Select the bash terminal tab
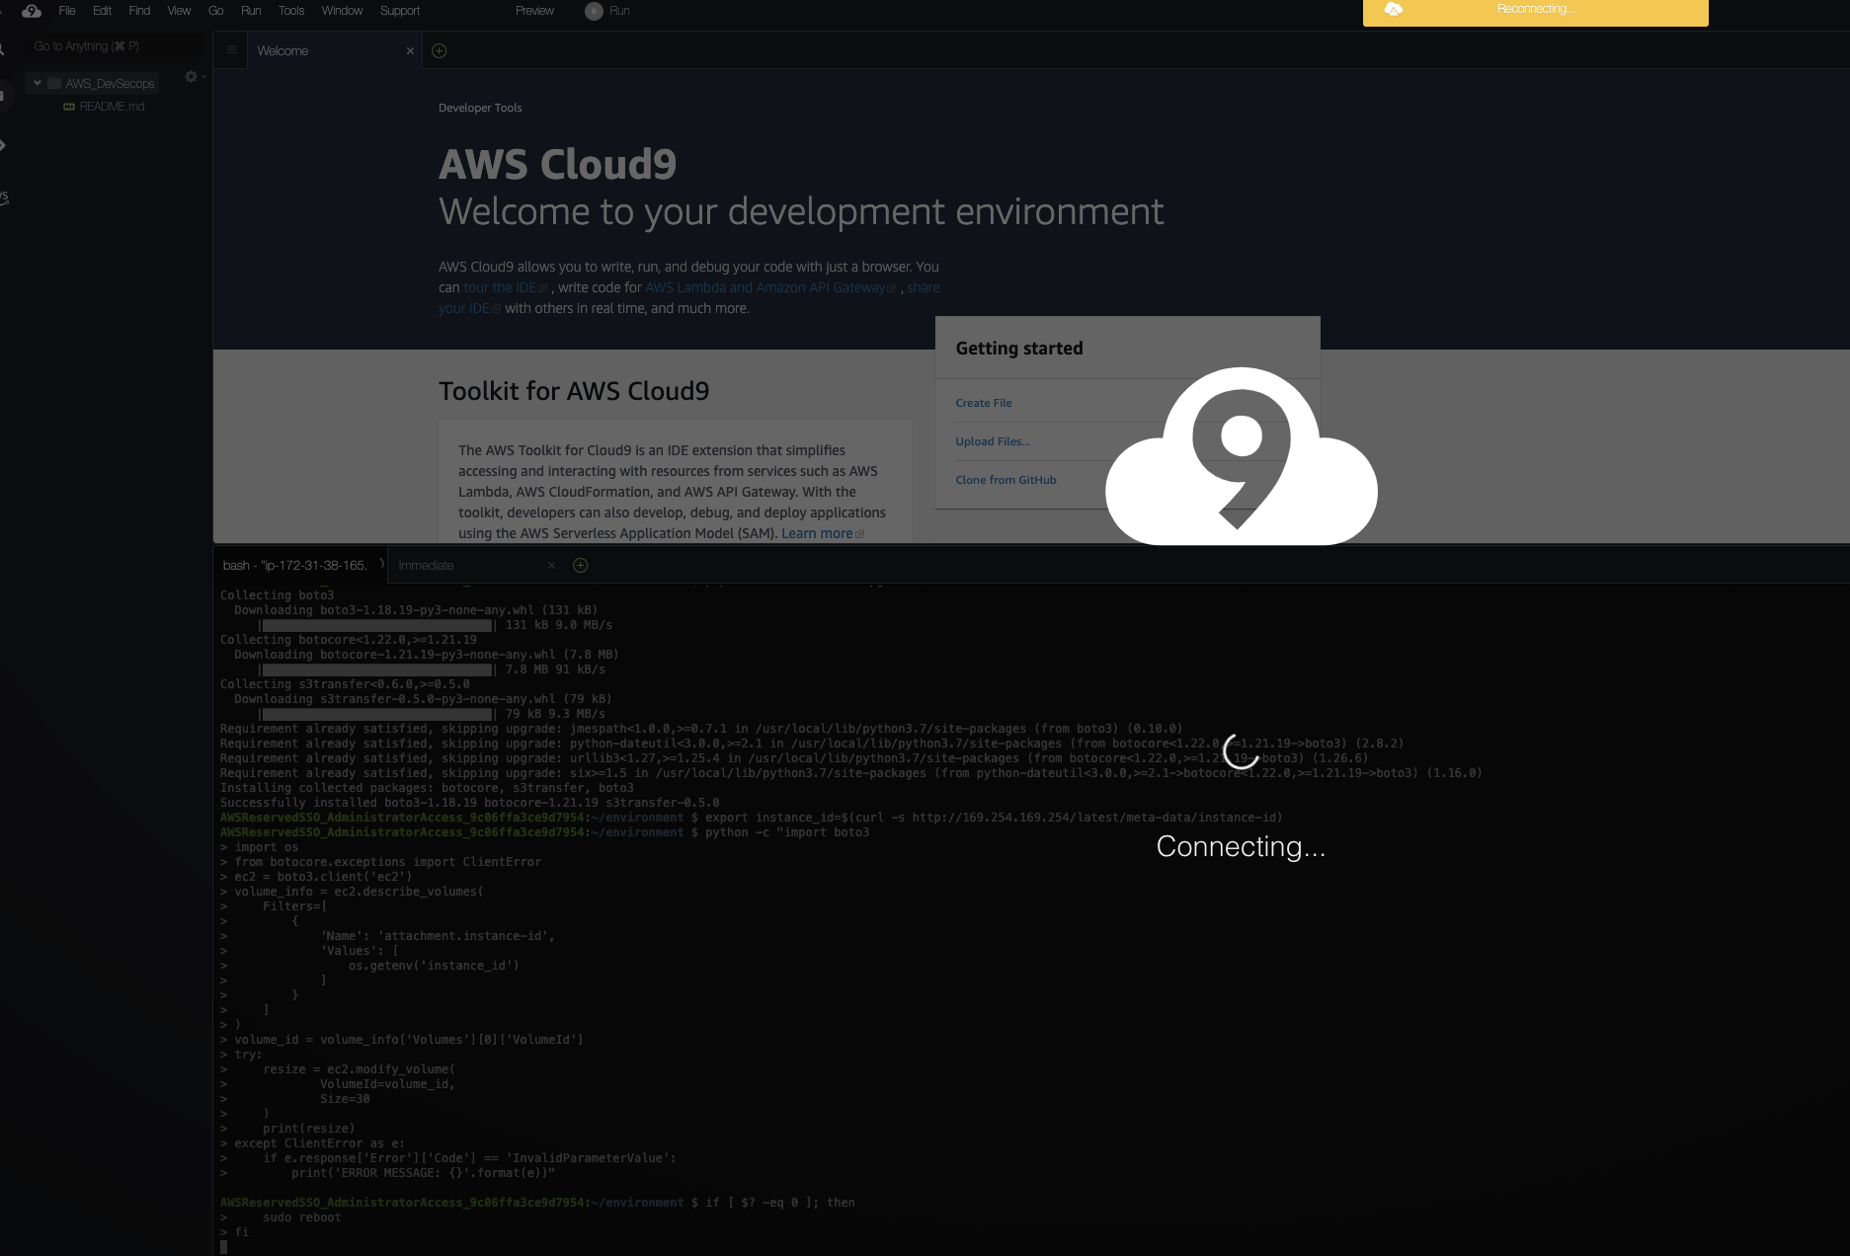1850x1256 pixels. (299, 565)
